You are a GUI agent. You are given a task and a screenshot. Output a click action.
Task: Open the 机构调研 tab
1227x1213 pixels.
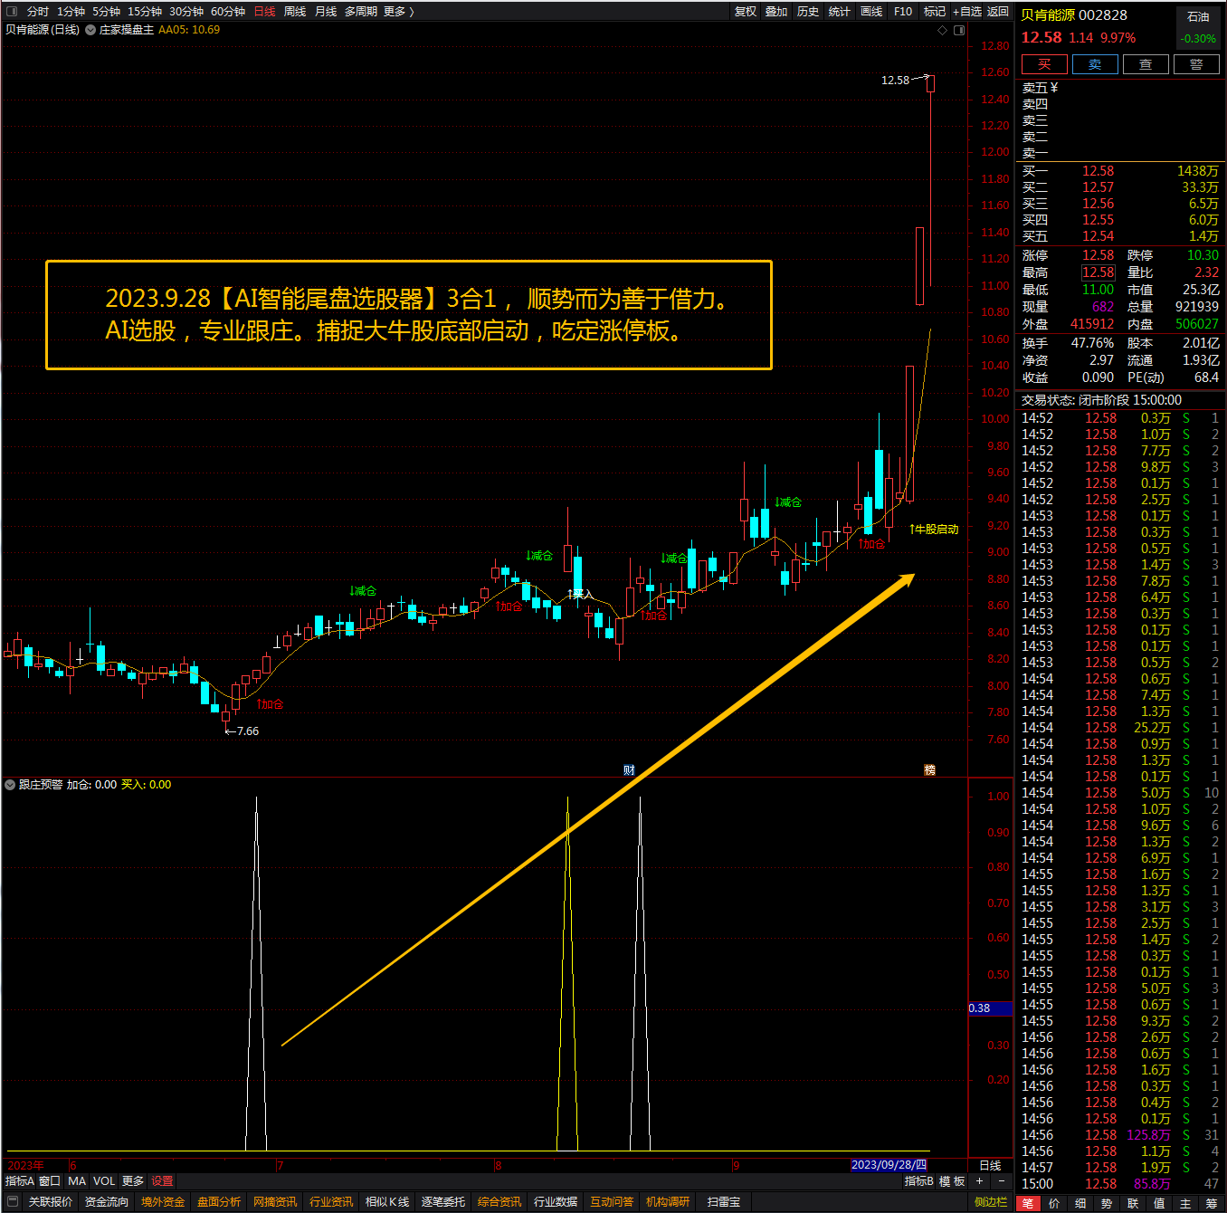[668, 1202]
